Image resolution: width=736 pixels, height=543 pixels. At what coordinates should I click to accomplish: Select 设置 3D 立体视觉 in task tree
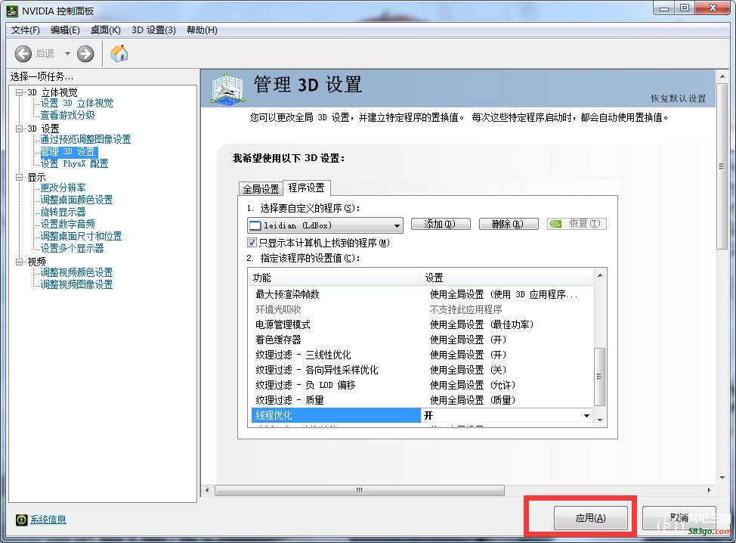(x=76, y=104)
